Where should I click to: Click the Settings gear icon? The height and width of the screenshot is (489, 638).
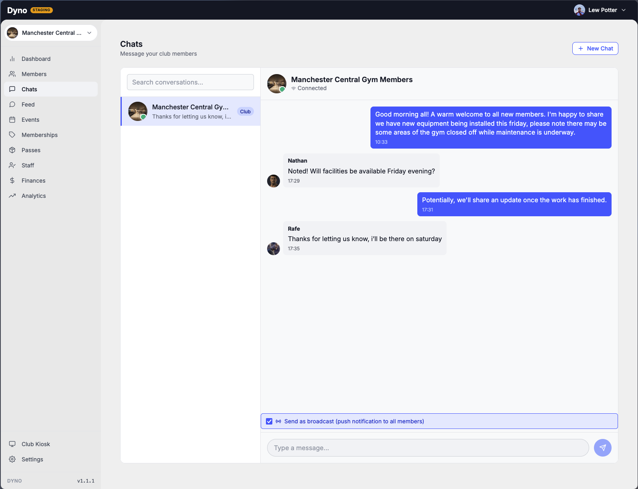pyautogui.click(x=12, y=459)
